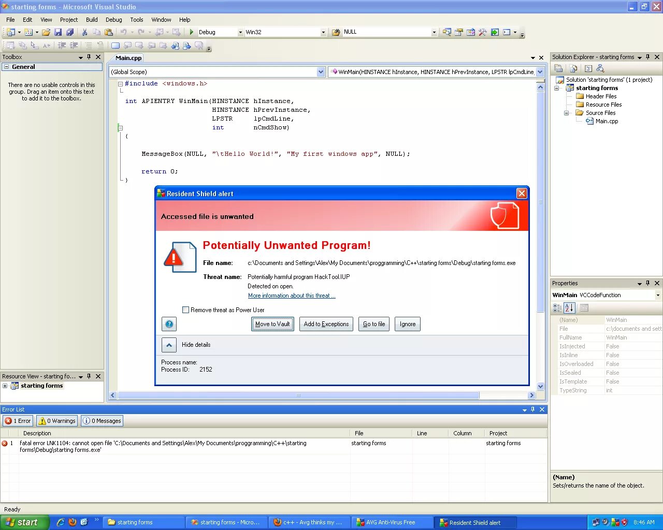Image resolution: width=663 pixels, height=530 pixels.
Task: Click the Class View icon in Solution Explorer
Action: [x=600, y=68]
